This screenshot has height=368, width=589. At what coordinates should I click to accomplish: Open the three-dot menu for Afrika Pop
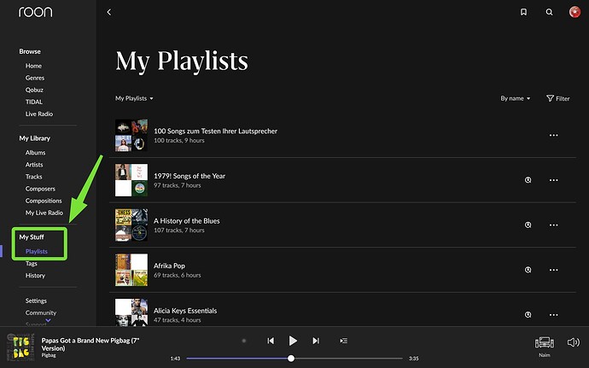pos(553,270)
